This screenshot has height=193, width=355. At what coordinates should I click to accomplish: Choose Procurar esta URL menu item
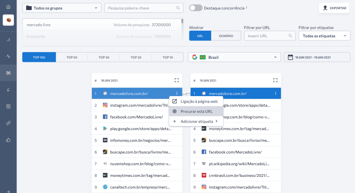click(196, 111)
